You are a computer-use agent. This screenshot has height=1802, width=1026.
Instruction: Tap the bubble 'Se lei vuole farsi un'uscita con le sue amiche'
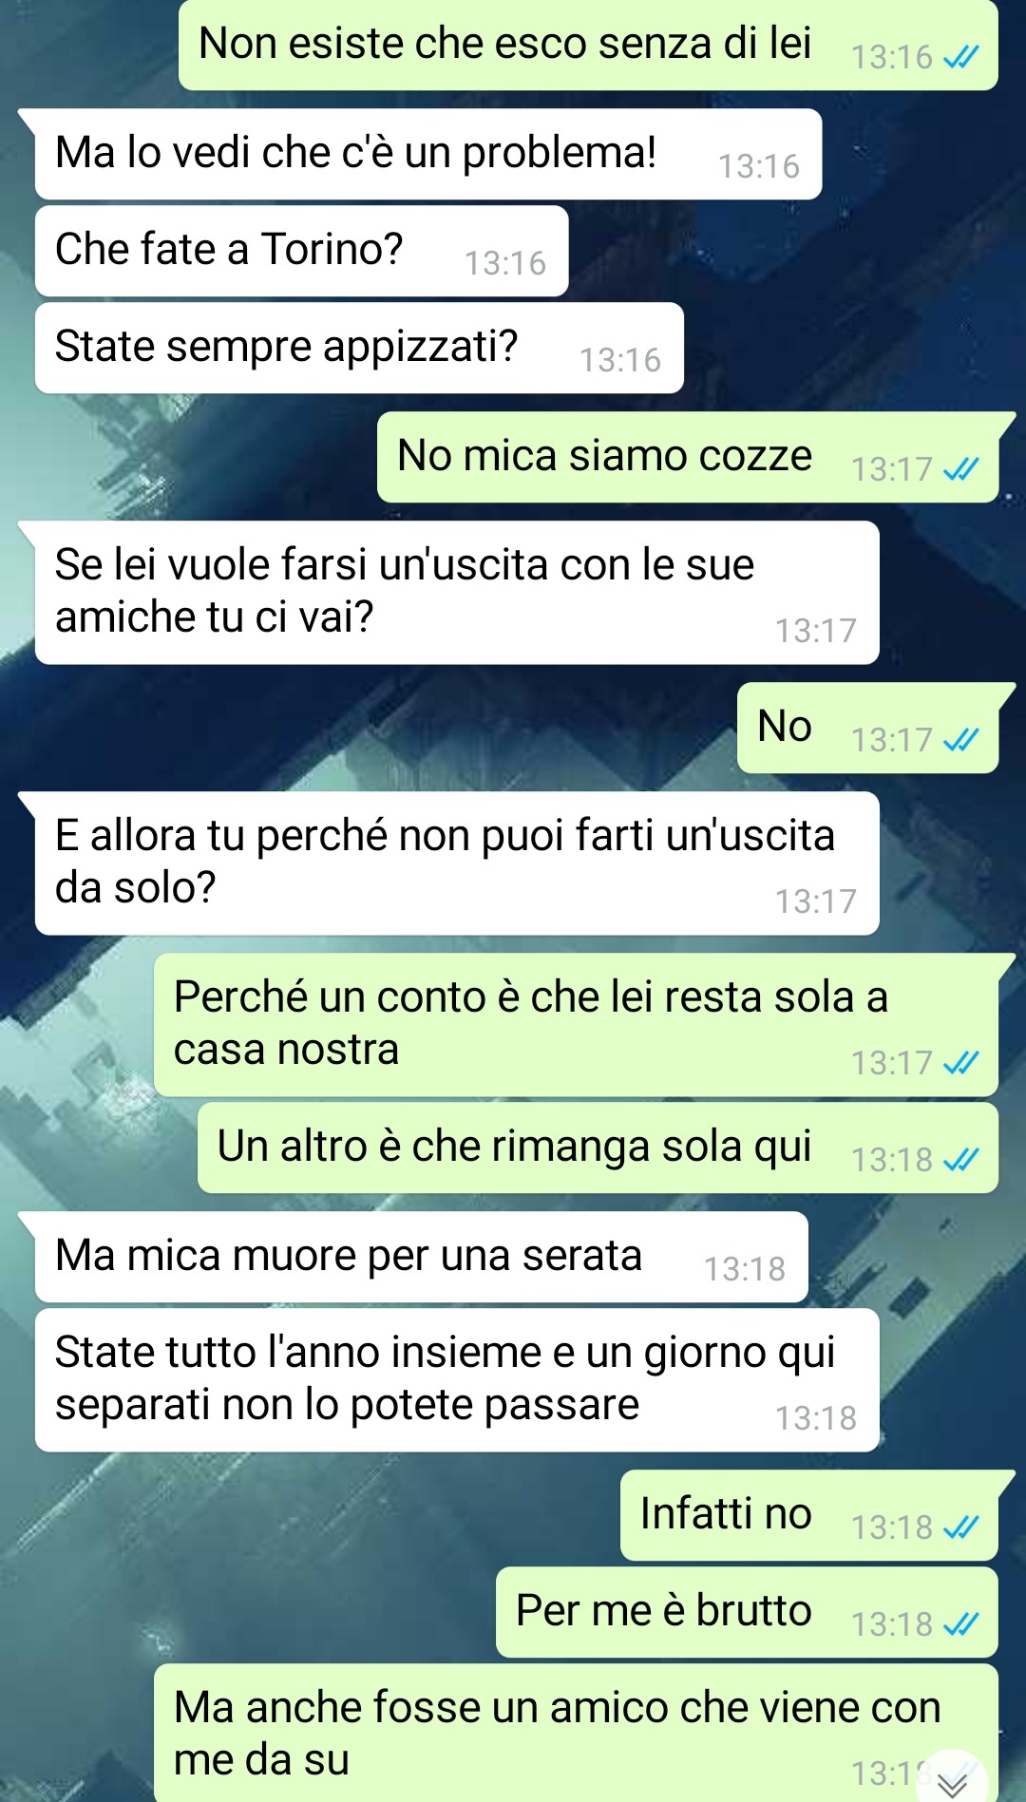[x=456, y=593]
